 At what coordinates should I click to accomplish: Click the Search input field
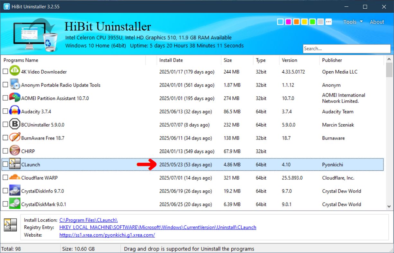tap(347, 49)
